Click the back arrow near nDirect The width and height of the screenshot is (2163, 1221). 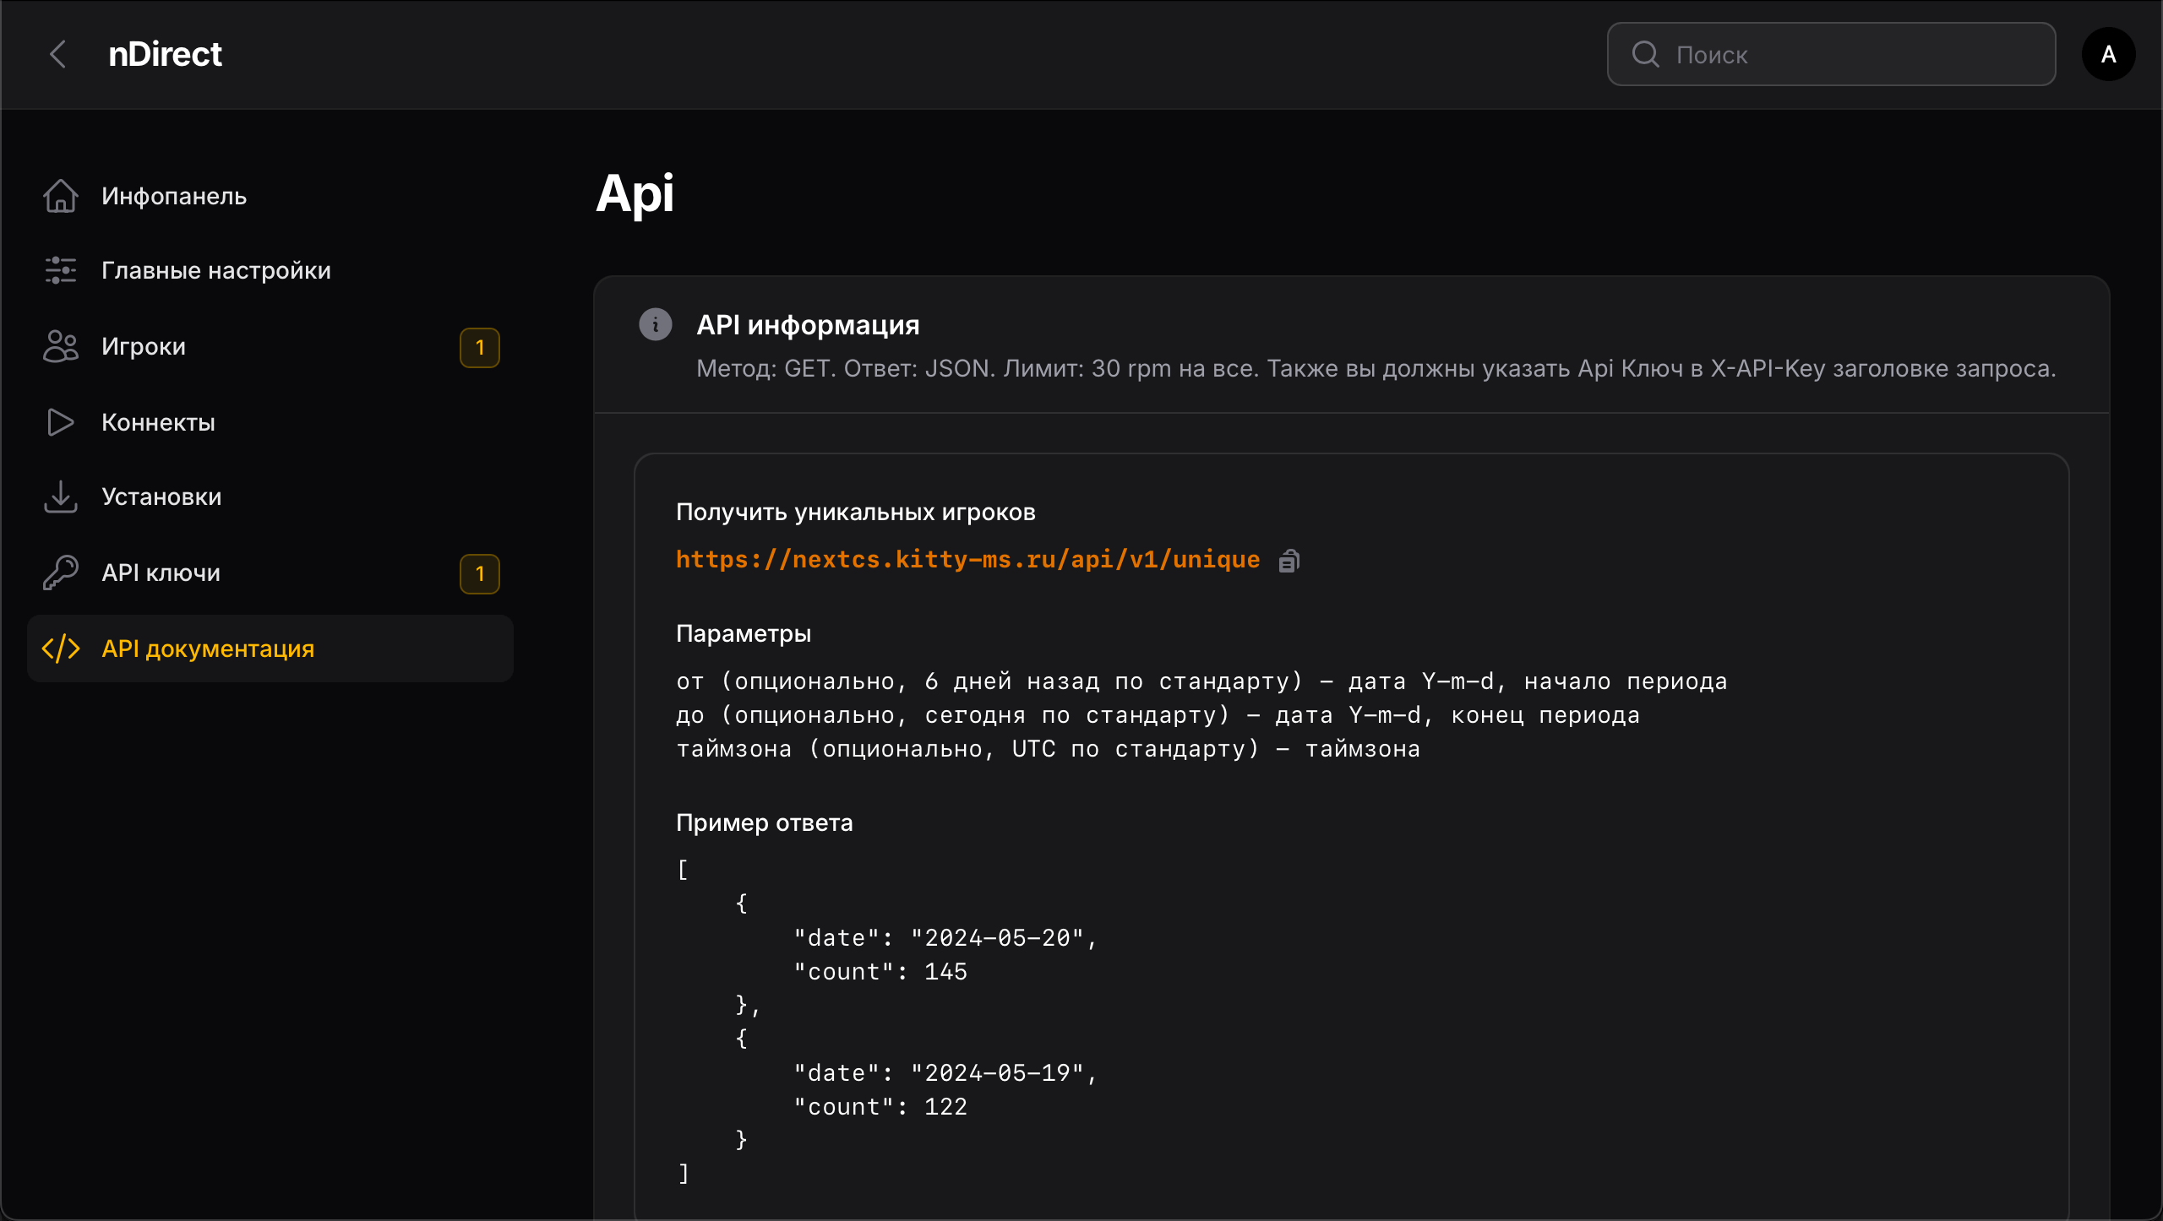[57, 53]
